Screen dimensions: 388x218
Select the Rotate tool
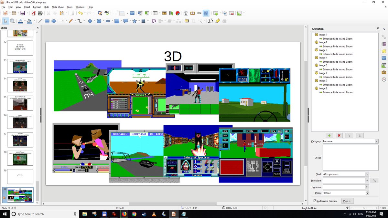tap(154, 21)
